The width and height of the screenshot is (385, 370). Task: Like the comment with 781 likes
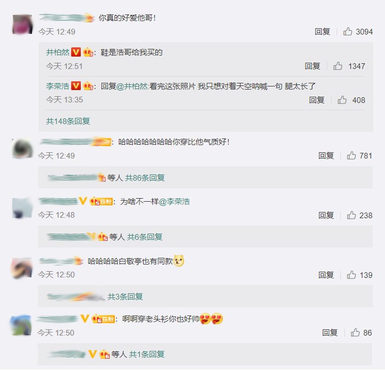[x=352, y=155]
